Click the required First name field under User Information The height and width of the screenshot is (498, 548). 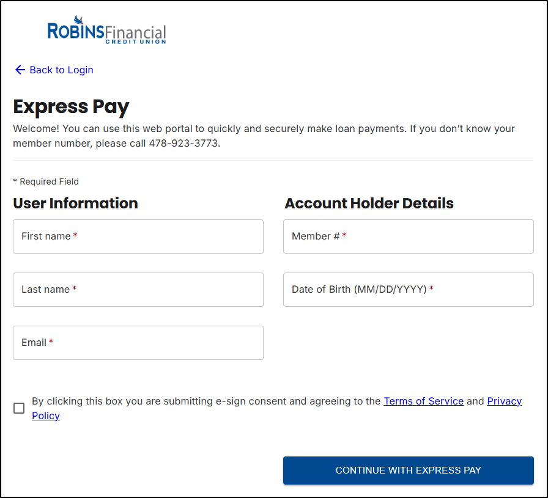pos(138,236)
